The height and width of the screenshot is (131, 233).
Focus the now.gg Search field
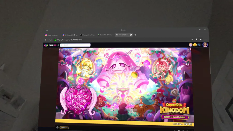[75, 45]
